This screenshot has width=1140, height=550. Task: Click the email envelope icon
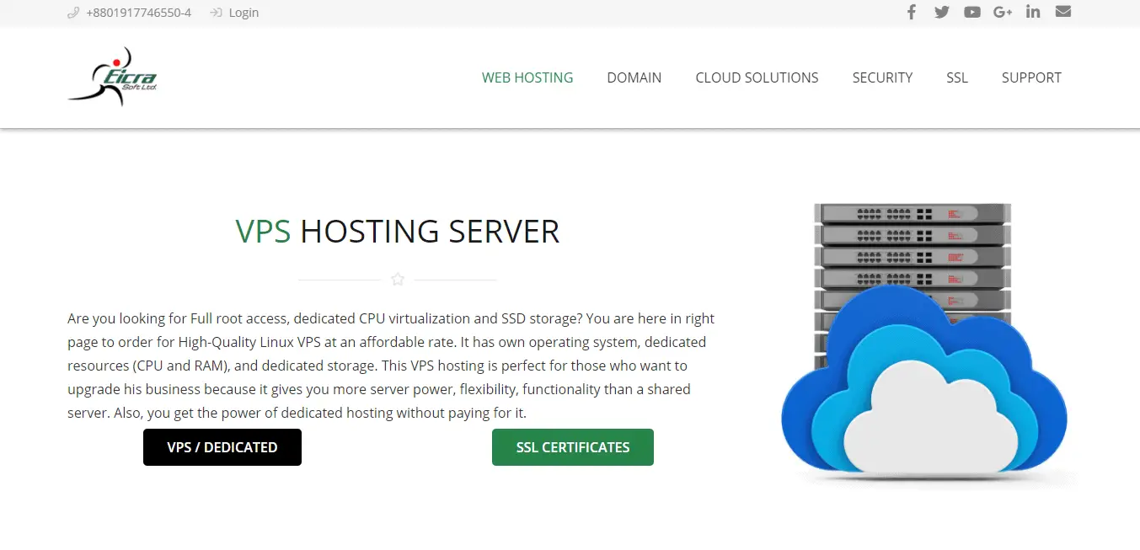coord(1063,12)
